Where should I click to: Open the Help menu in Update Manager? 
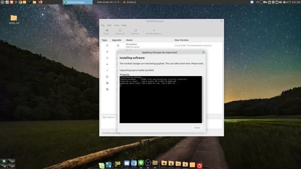[124, 25]
